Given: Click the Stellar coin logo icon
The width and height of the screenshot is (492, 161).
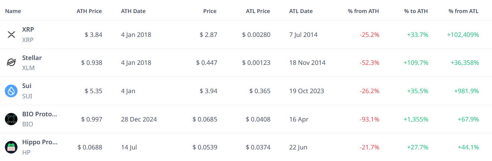Looking at the screenshot, I should (11, 63).
